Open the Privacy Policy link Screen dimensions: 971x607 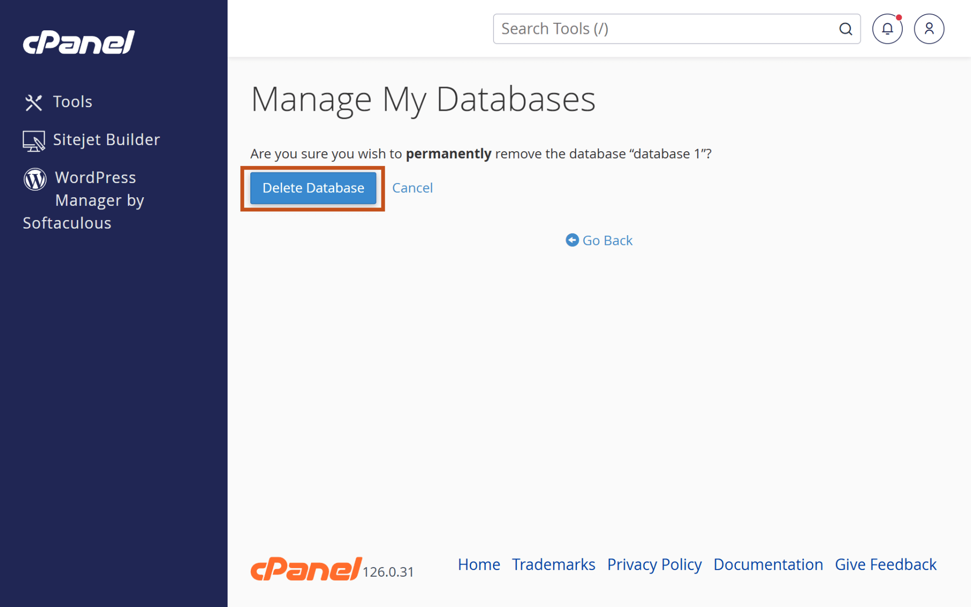click(x=654, y=565)
